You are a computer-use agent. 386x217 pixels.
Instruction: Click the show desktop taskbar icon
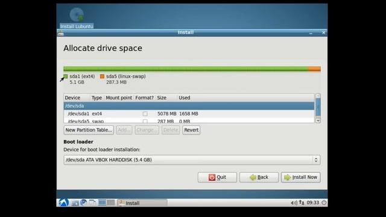click(92, 203)
